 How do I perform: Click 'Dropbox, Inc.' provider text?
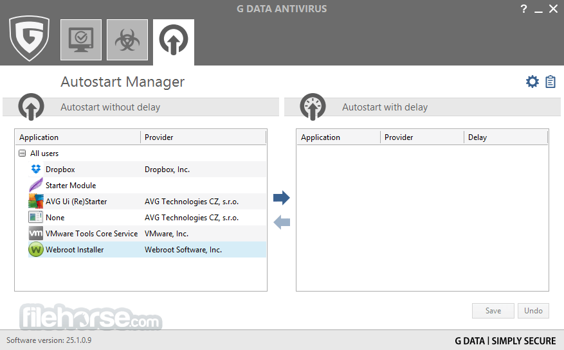[167, 170]
